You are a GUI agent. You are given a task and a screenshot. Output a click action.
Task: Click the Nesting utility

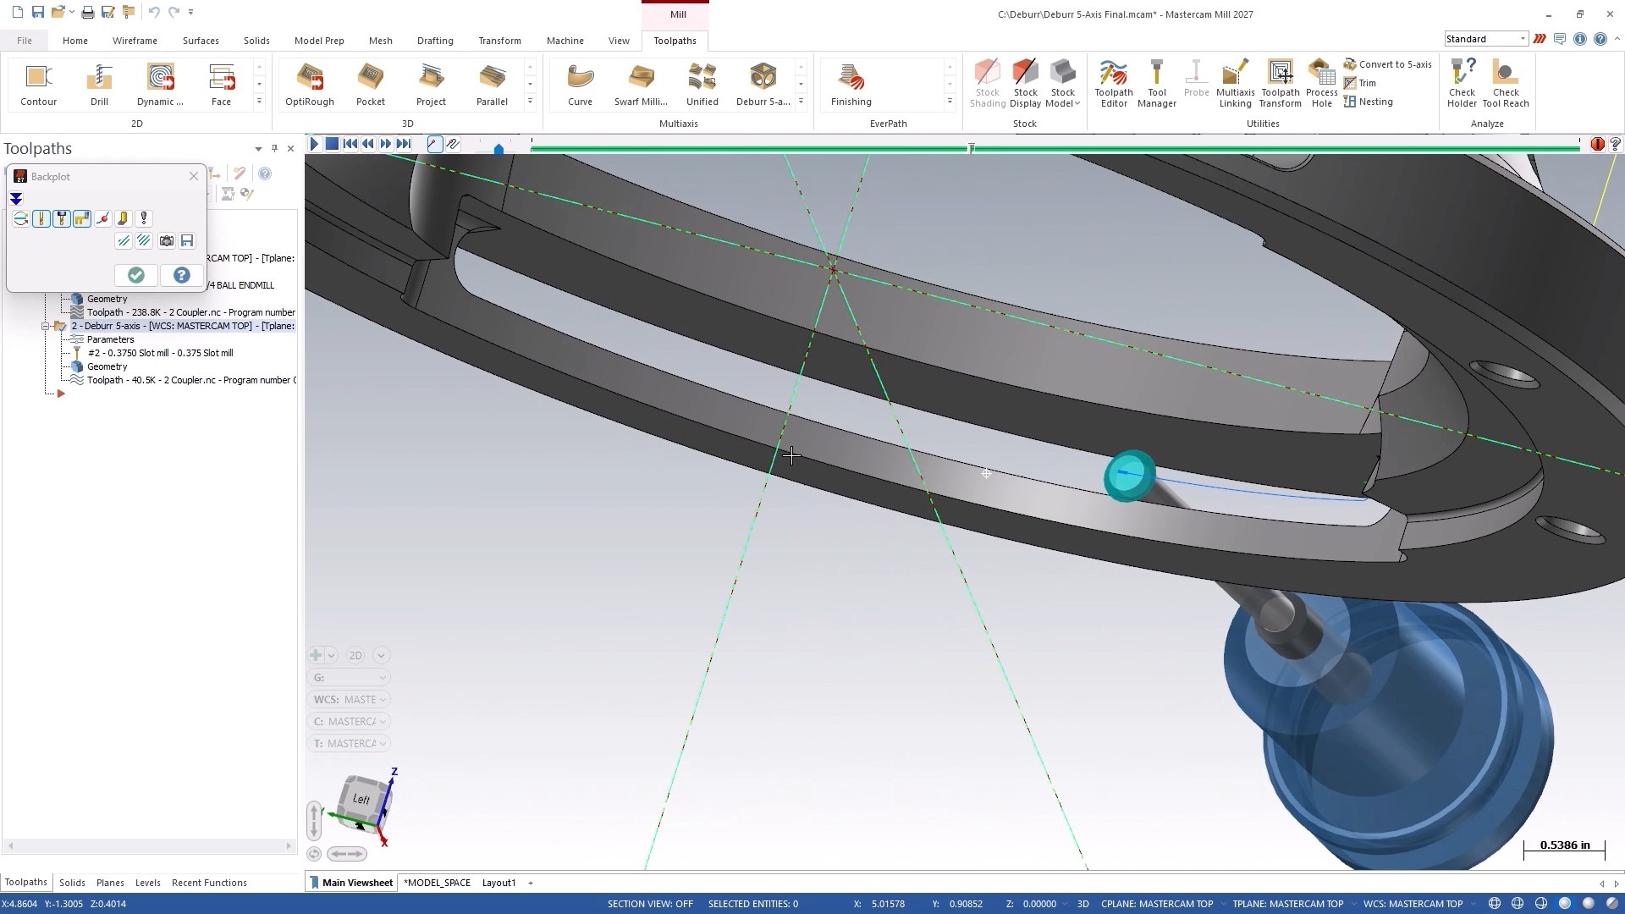(1369, 102)
